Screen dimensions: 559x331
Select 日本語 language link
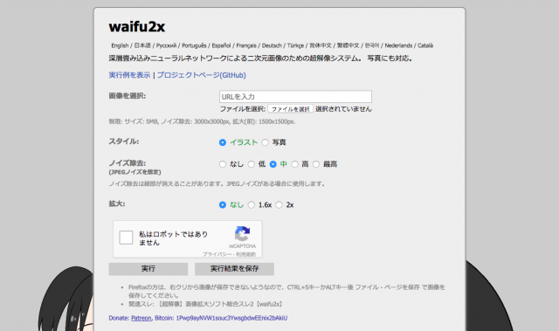142,45
